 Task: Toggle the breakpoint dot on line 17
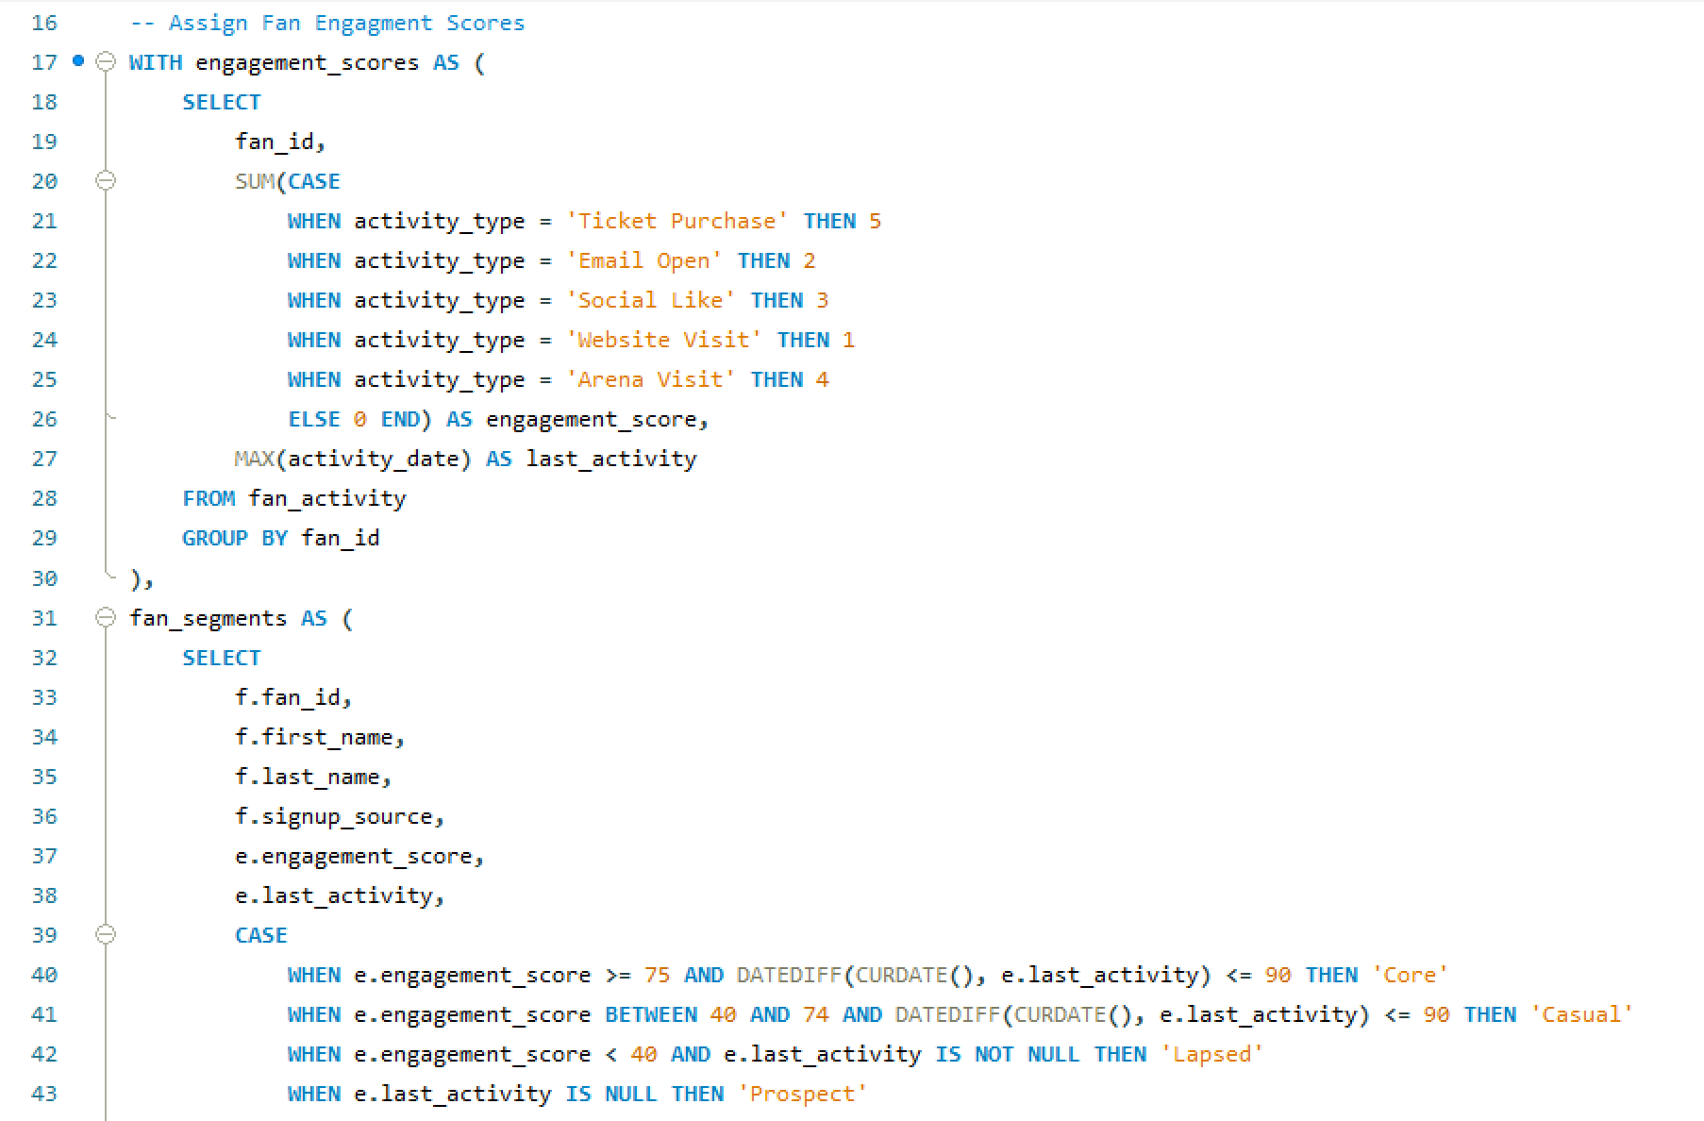77,61
